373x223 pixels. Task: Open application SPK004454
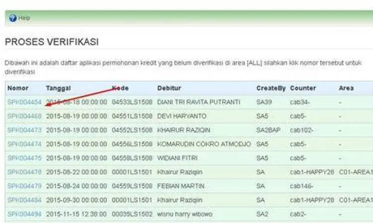24,102
